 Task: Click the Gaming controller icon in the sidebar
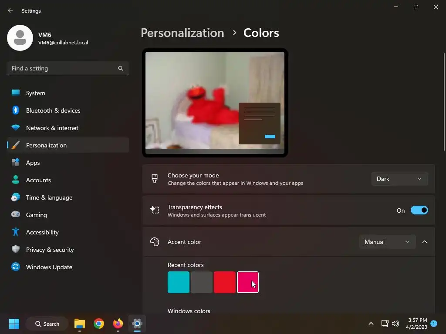click(16, 214)
